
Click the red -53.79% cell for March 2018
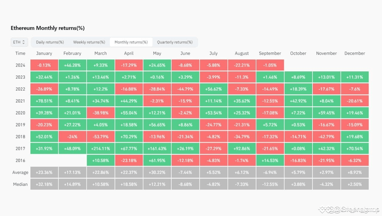[x=101, y=137]
